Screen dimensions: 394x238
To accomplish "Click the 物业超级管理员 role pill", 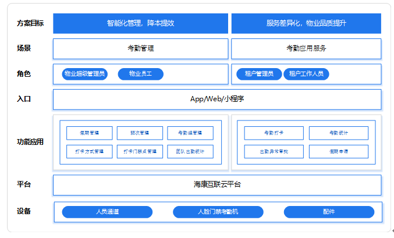I will click(84, 74).
